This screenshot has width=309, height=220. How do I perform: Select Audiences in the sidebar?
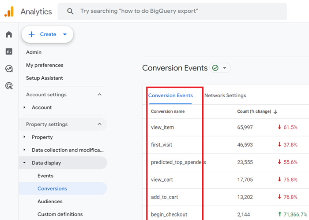[50, 202]
